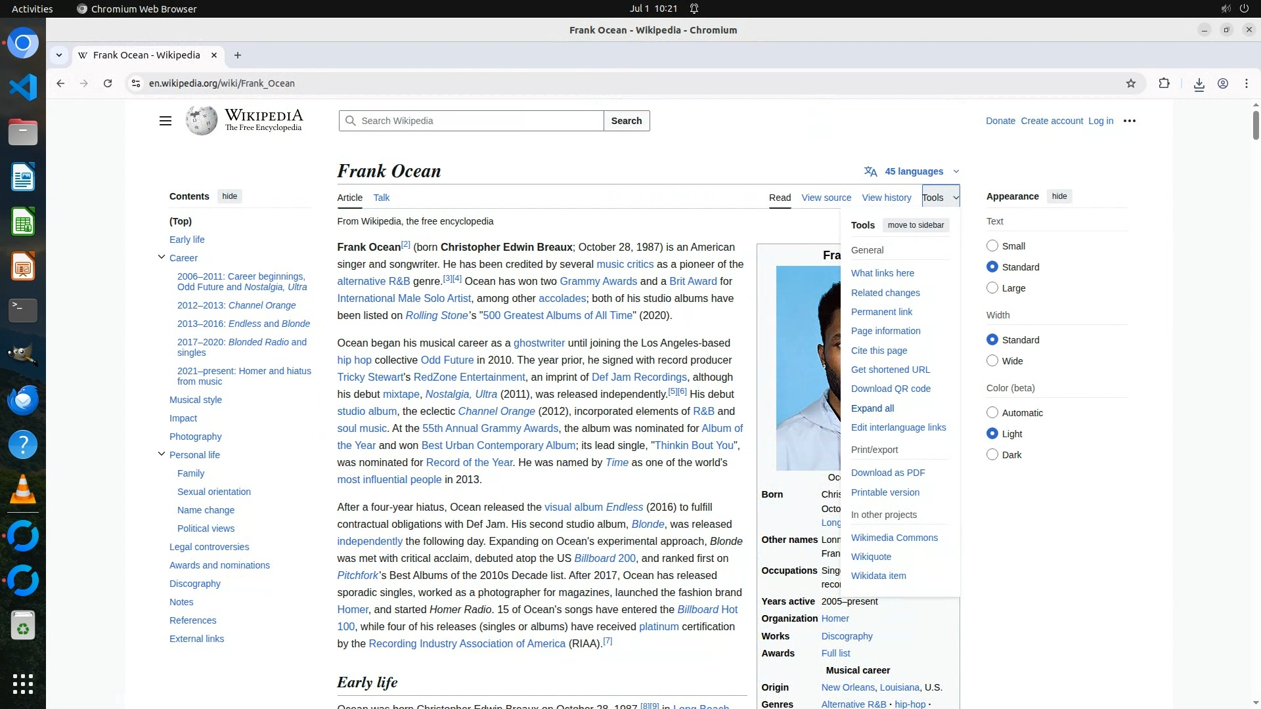View site information icon in address bar
This screenshot has height=709, width=1261.
pos(135,83)
